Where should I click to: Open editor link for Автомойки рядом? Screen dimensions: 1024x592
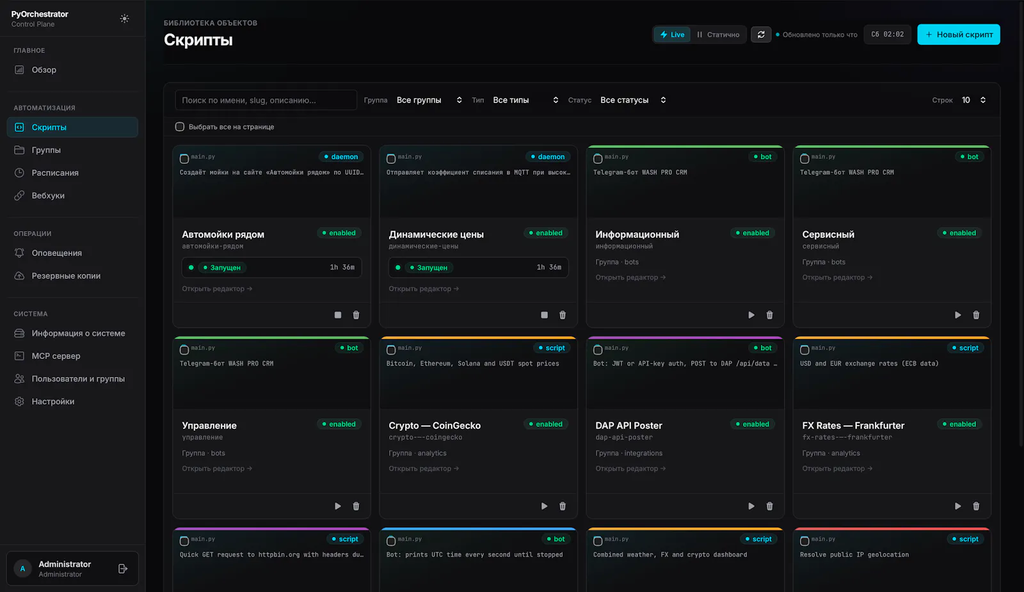click(x=217, y=289)
